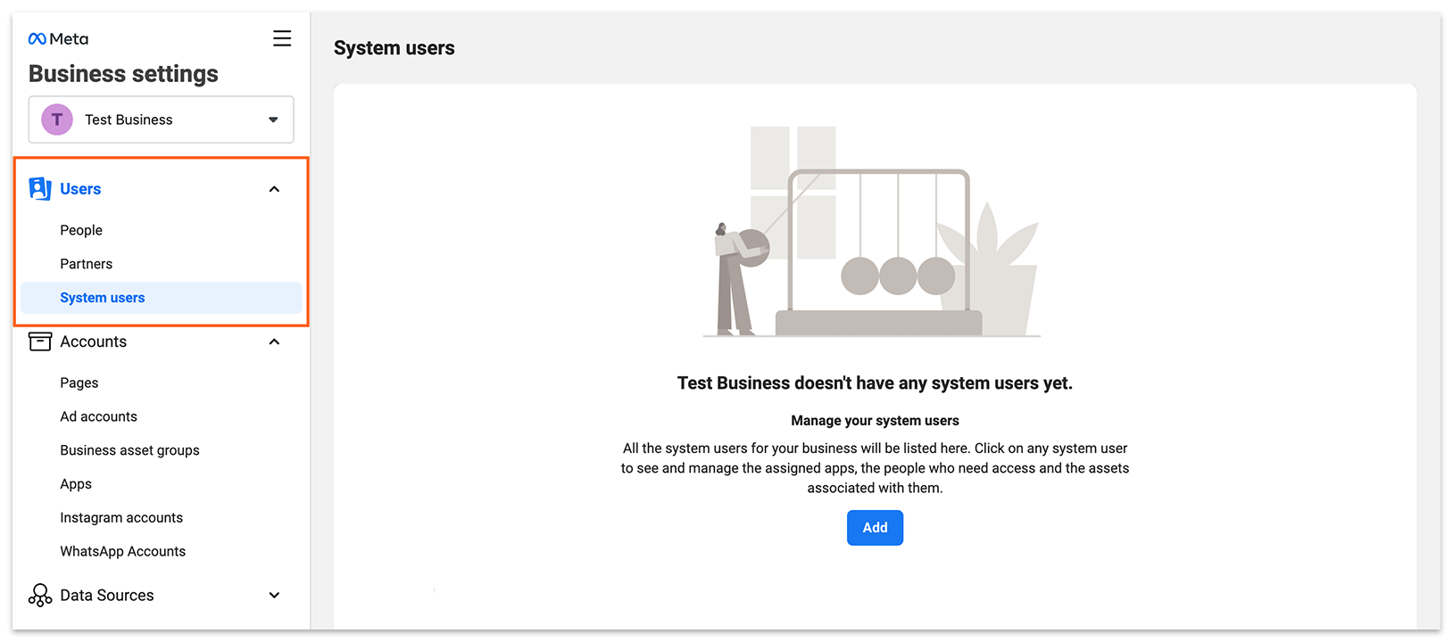The image size is (1453, 642).
Task: Open the hamburger menu icon
Action: pos(282,38)
